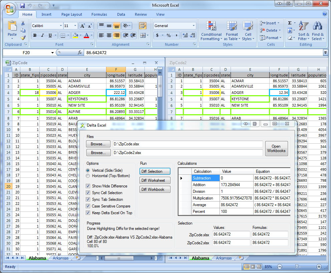Click Browse button for ZipCode2.xlsx
The image size is (331, 273).
coord(98,153)
